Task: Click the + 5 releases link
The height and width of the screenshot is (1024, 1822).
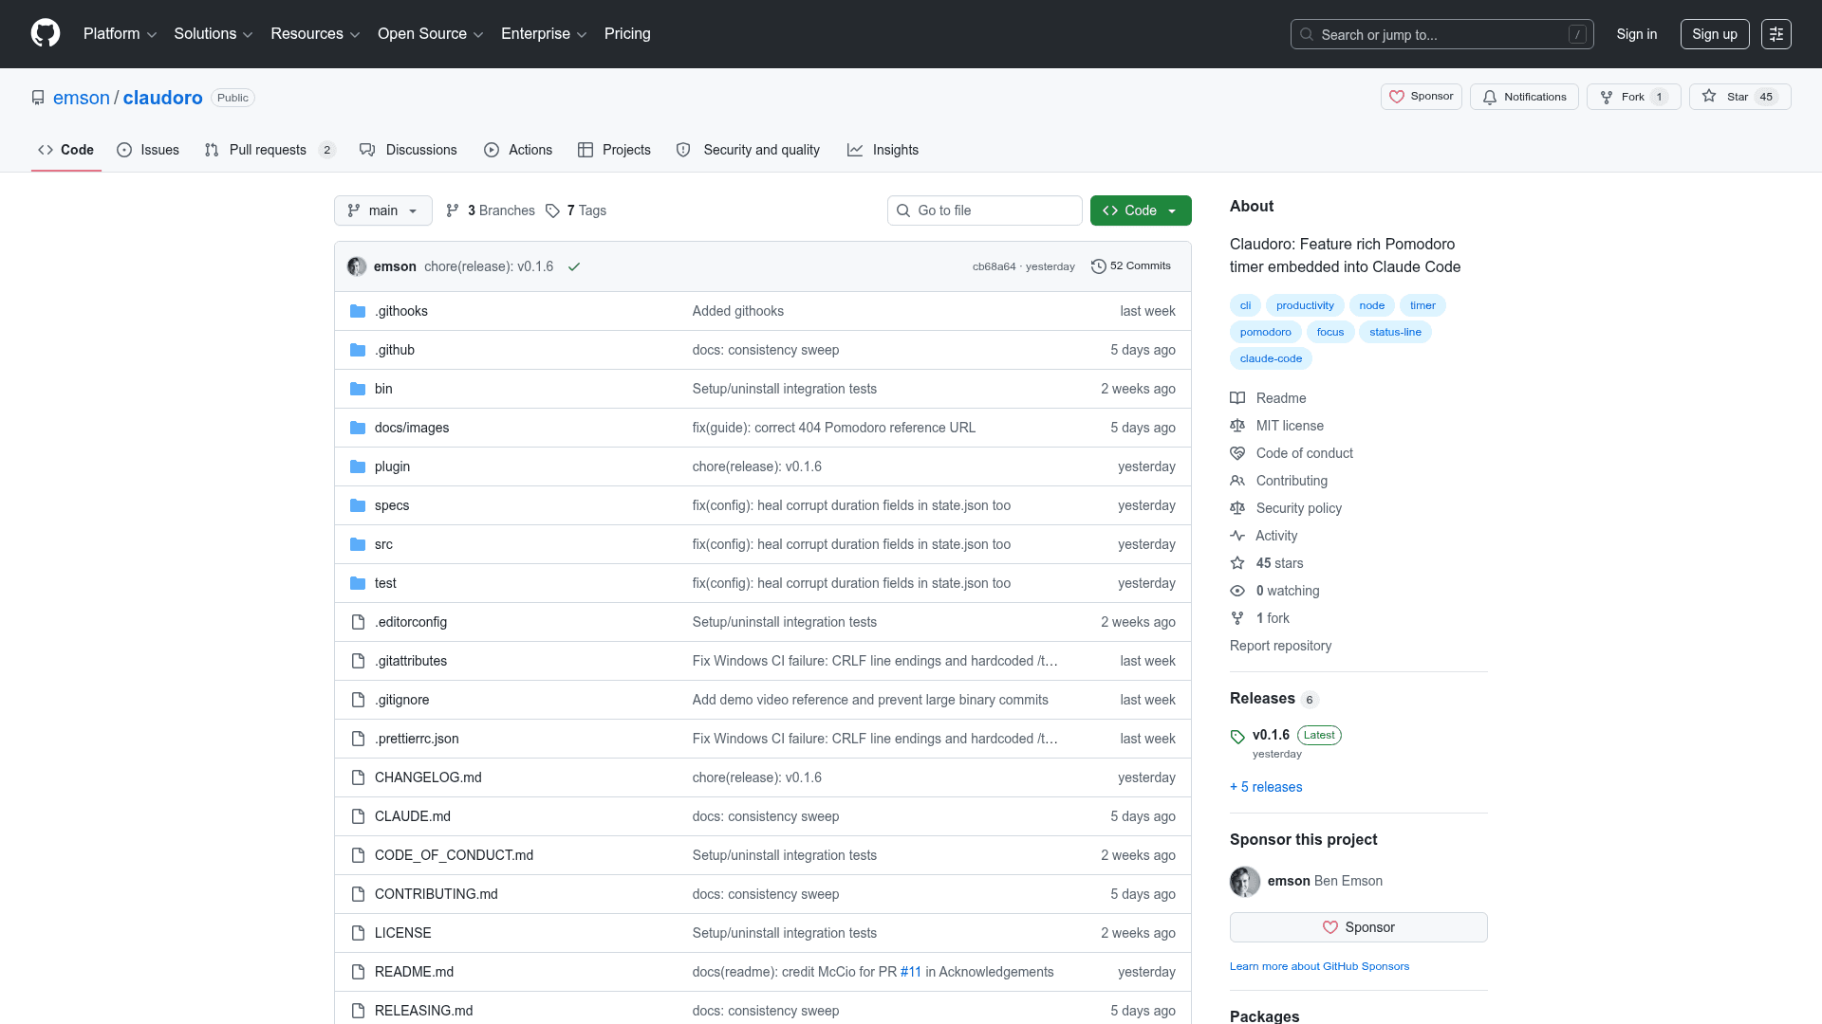Action: (1266, 787)
